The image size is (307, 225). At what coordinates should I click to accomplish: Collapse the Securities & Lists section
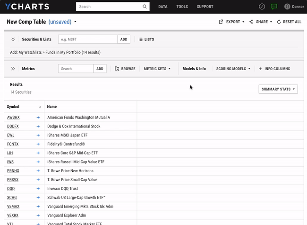click(13, 39)
